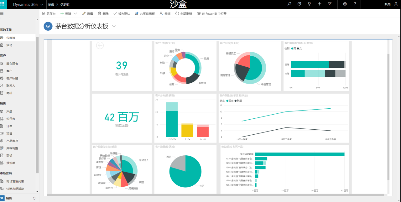Expand the dashboard title selector chevron

click(114, 26)
